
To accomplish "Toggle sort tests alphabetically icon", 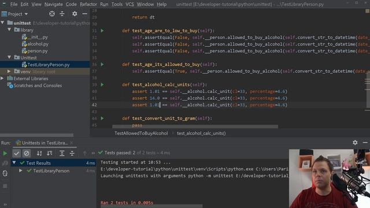I will 39,154.
